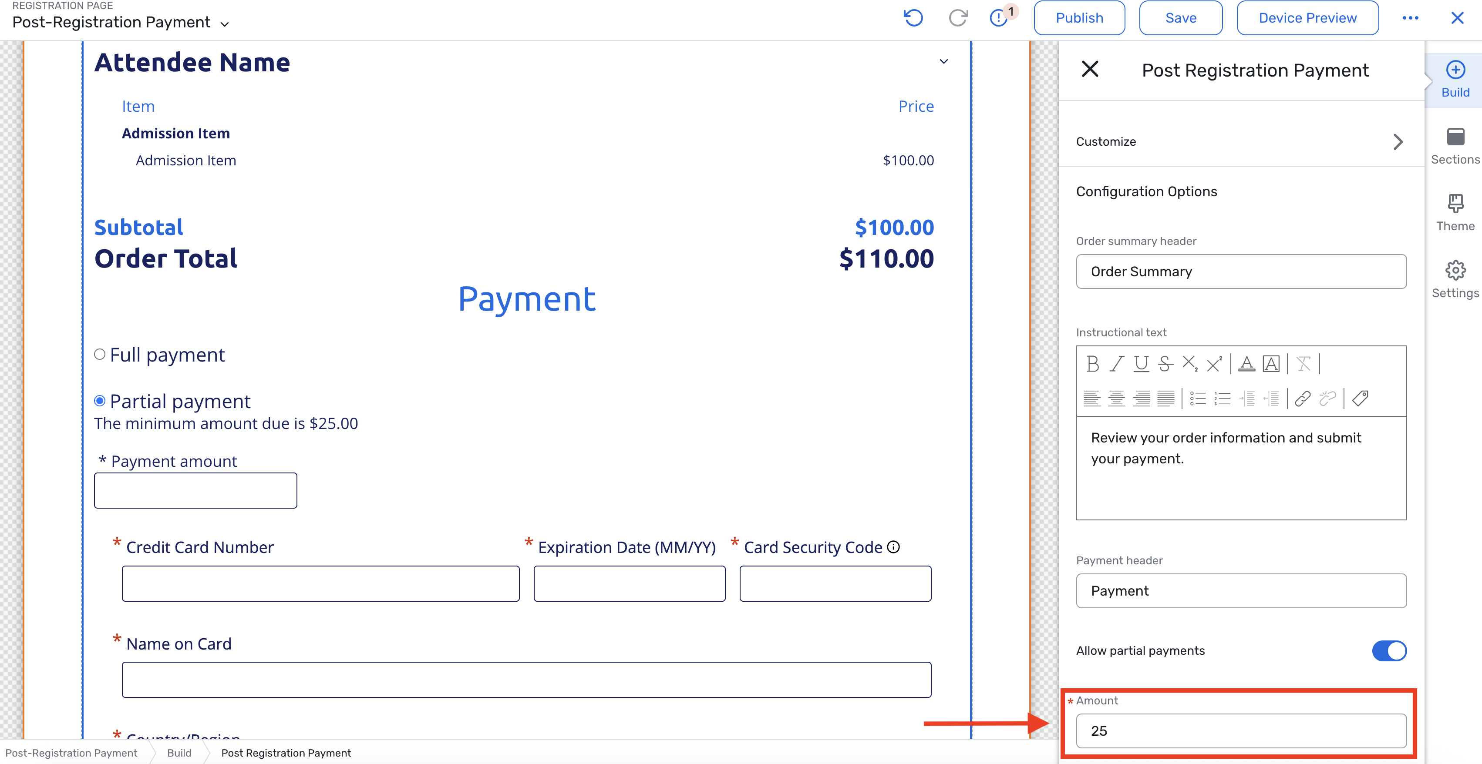Image resolution: width=1482 pixels, height=764 pixels.
Task: Expand the Customize options
Action: click(1398, 142)
